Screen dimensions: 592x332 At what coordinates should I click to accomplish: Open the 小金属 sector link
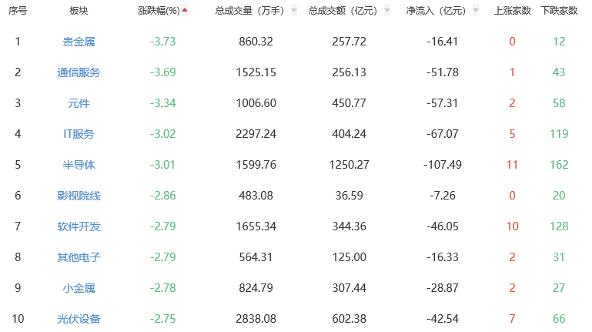(79, 288)
